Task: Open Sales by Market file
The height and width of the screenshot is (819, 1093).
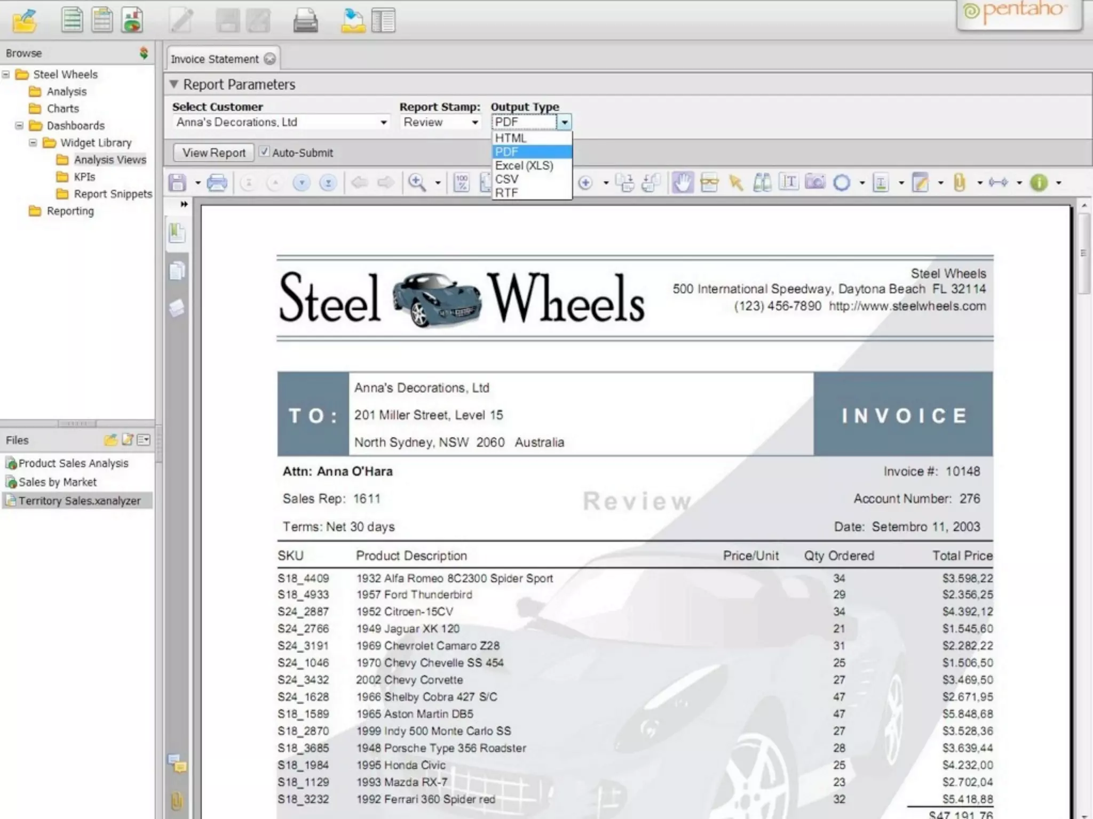Action: coord(57,482)
